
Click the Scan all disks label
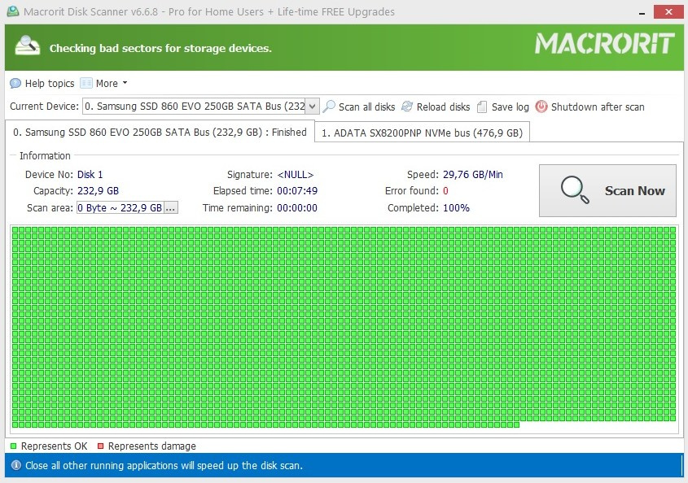pyautogui.click(x=367, y=107)
